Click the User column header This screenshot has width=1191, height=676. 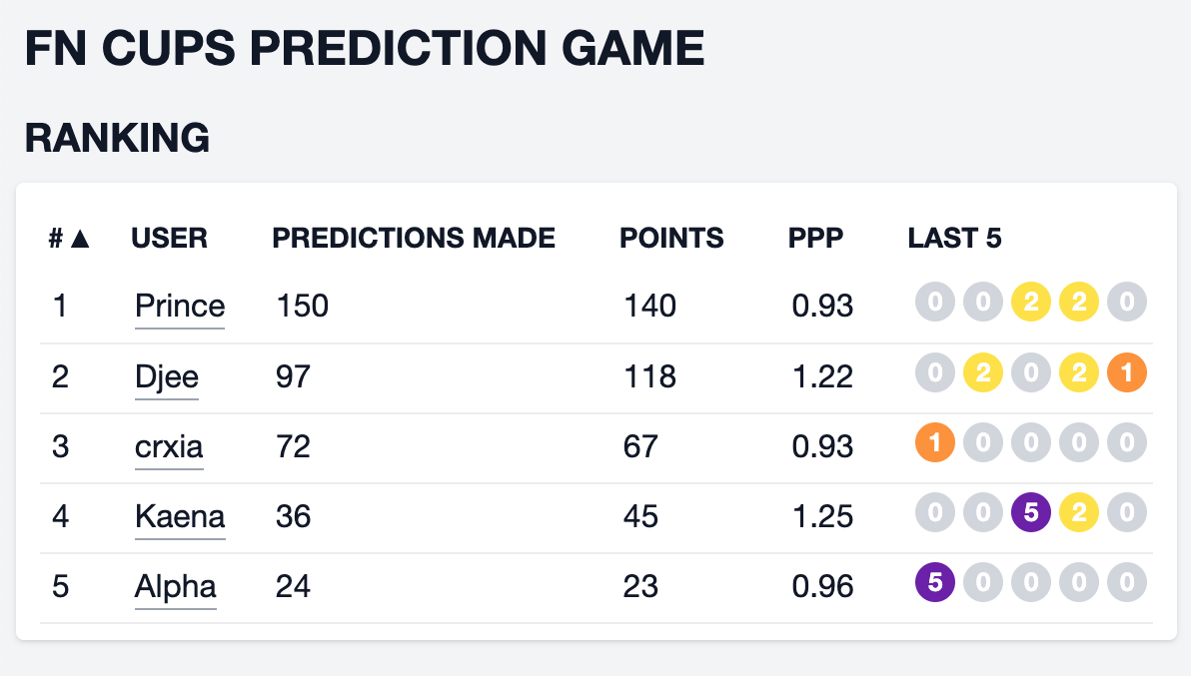pos(169,238)
